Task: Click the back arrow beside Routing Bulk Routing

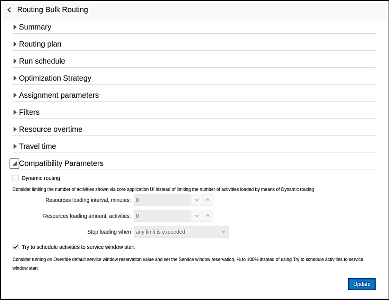Action: click(x=9, y=10)
